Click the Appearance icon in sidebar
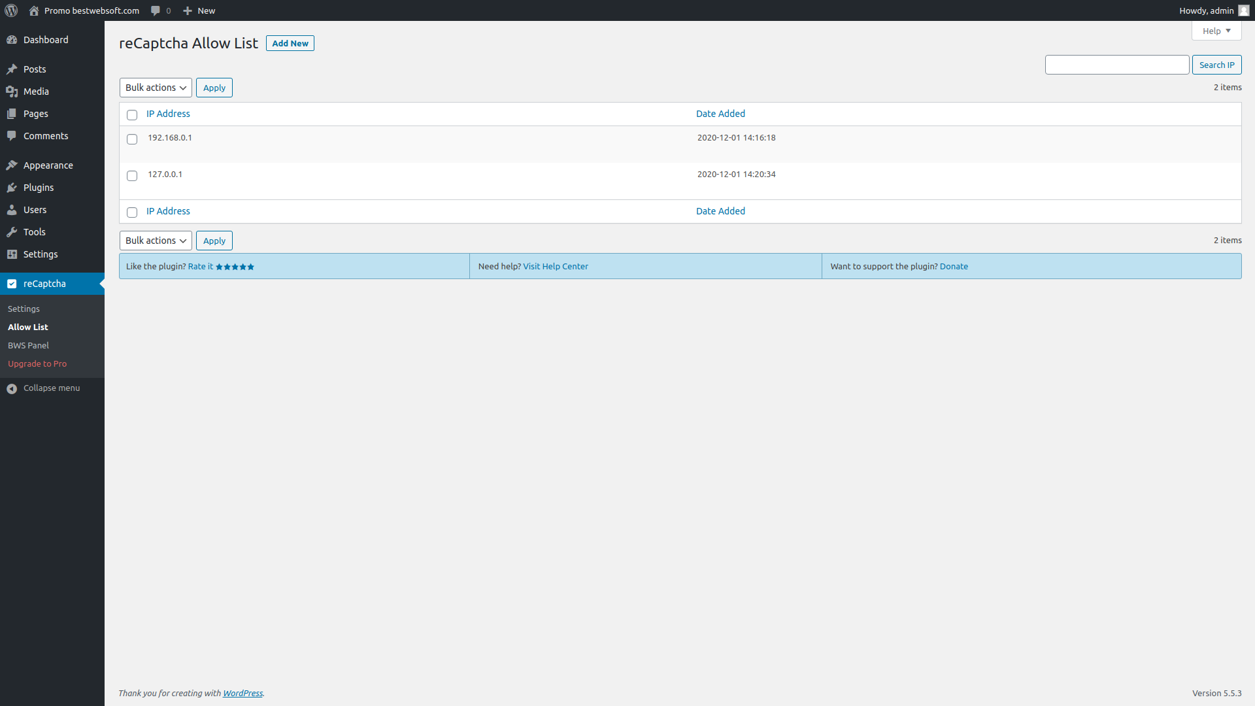The height and width of the screenshot is (706, 1255). [x=12, y=165]
